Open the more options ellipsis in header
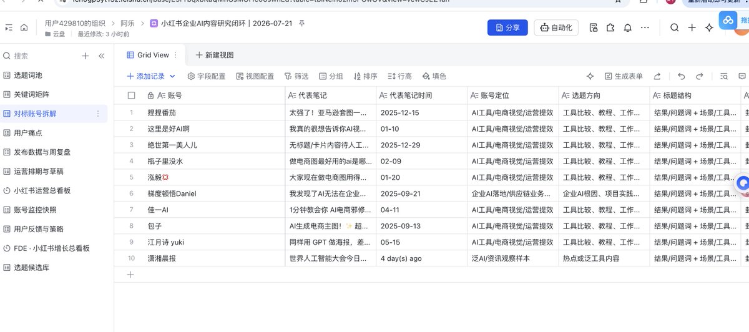This screenshot has width=749, height=332. 645,27
